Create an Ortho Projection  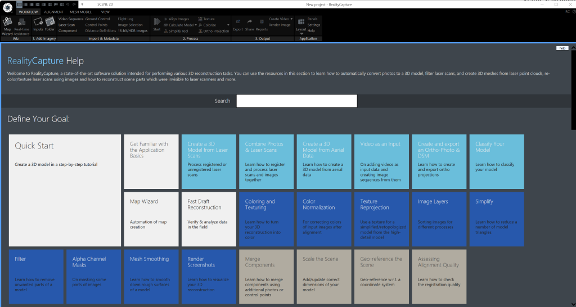tap(213, 31)
